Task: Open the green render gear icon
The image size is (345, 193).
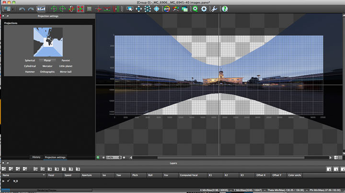Action: click(195, 9)
